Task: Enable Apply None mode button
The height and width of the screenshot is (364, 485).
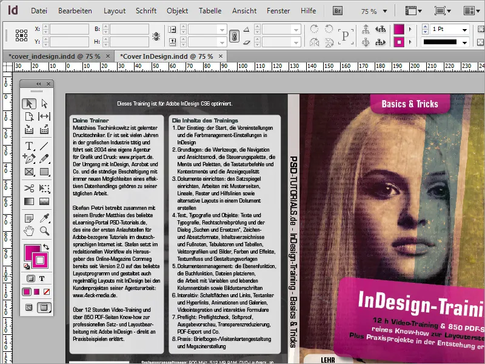Action: 47,292
